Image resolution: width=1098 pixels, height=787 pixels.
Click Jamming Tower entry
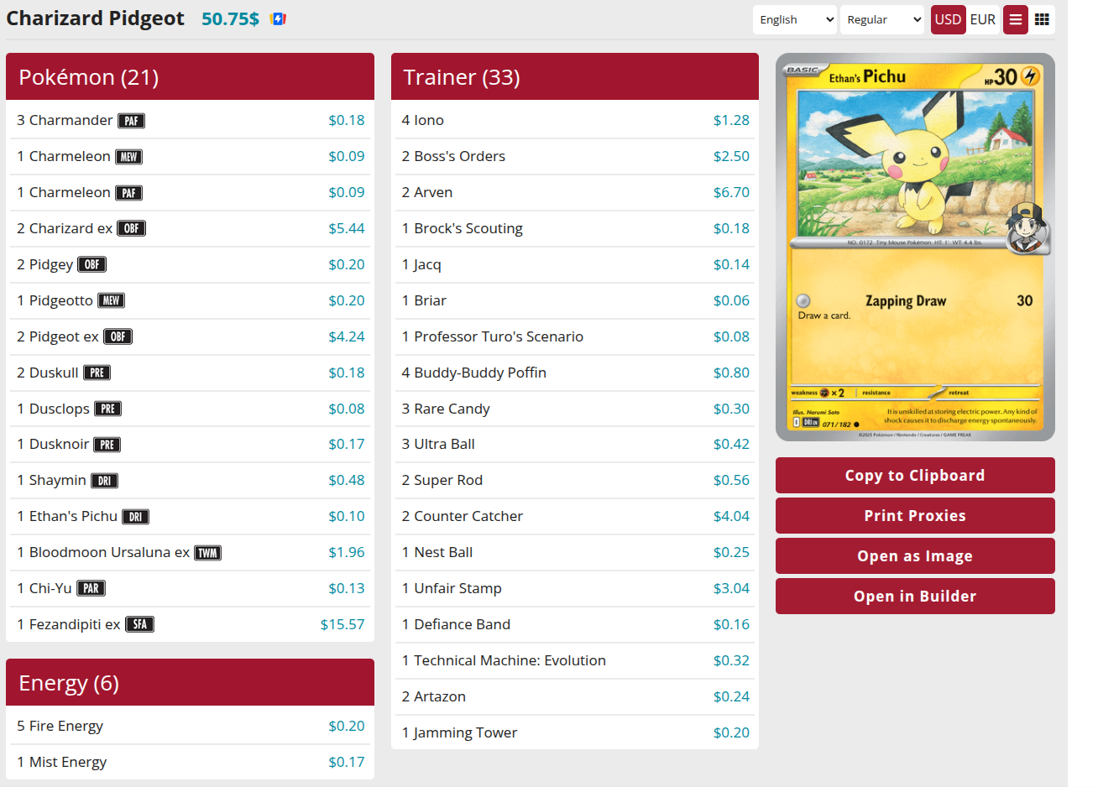point(575,733)
